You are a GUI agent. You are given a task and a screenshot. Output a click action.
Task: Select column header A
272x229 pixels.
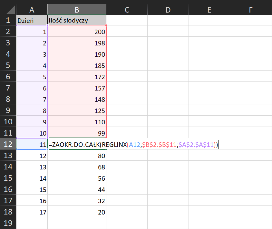[32, 10]
